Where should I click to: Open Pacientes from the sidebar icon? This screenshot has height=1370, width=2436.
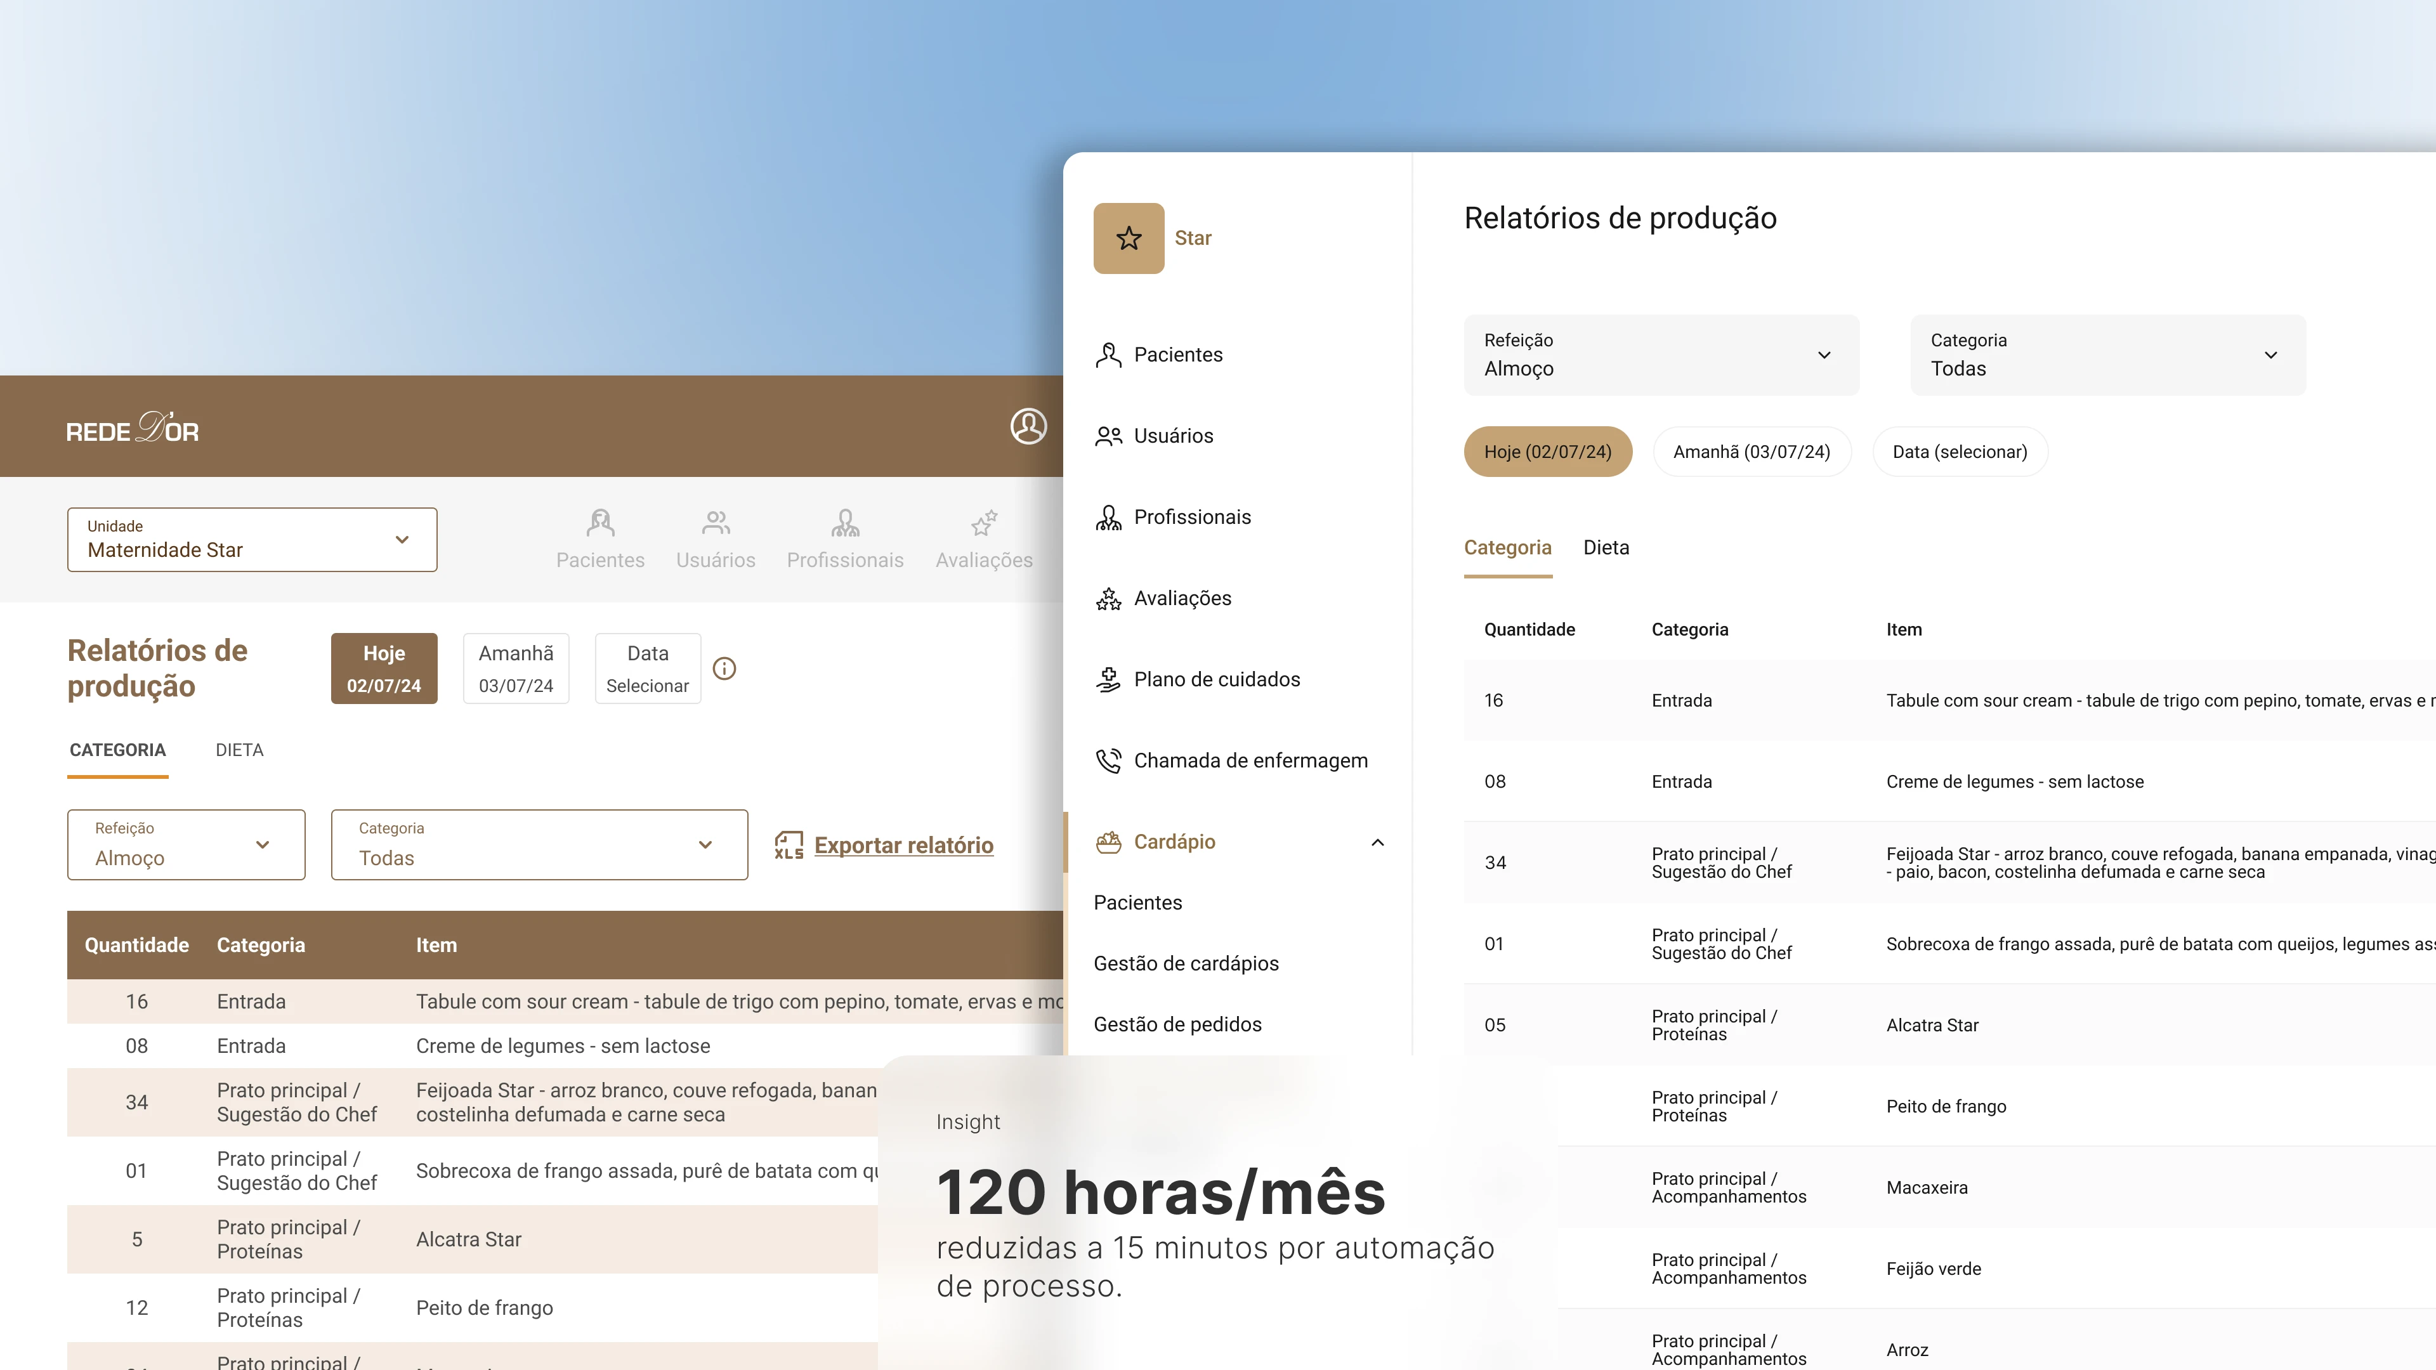[1108, 354]
